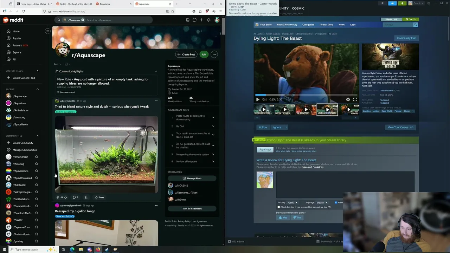Select the 'Out in the Wild' trailer thumbnail

285,110
